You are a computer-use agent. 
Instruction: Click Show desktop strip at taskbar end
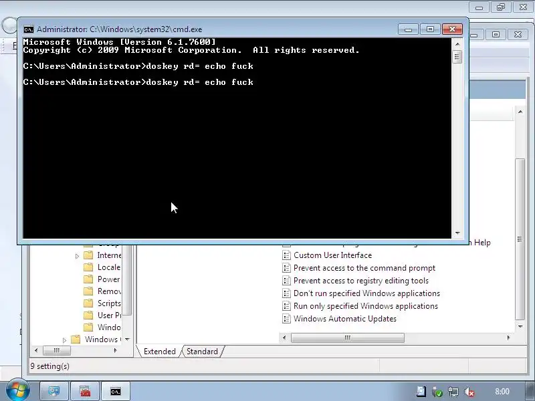tap(530, 392)
